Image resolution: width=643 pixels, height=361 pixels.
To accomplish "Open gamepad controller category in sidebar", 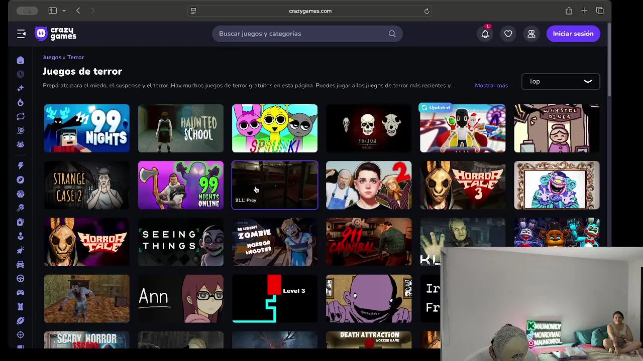I will tap(21, 292).
